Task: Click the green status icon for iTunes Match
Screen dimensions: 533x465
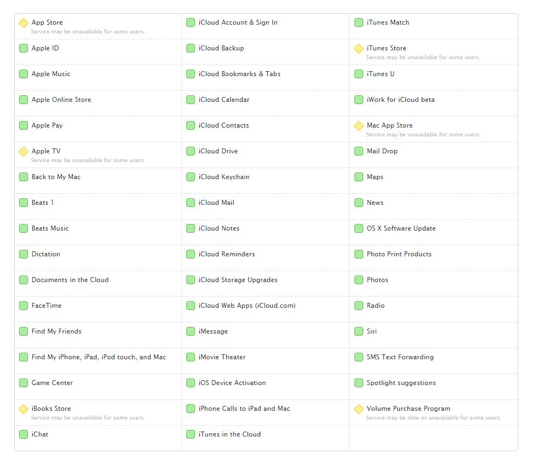Action: (359, 23)
